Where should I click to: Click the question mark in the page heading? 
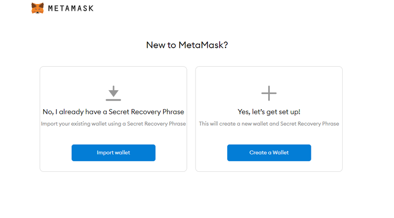point(226,45)
